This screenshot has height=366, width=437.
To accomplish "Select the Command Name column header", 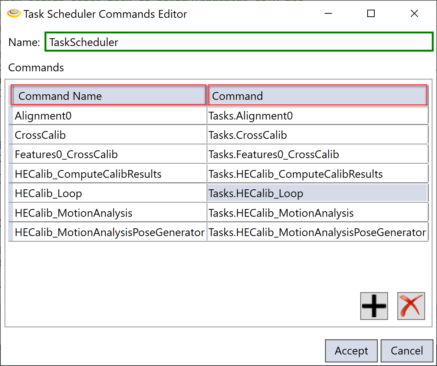I will 108,95.
